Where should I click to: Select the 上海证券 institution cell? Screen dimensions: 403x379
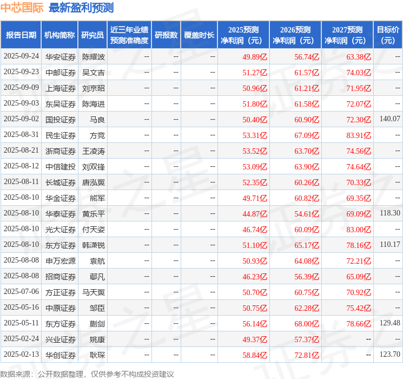pyautogui.click(x=61, y=88)
